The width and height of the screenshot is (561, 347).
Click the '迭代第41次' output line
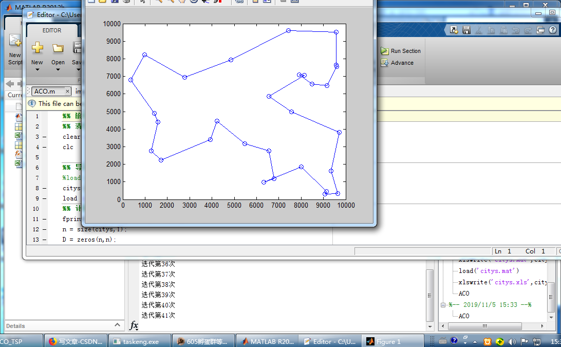tap(158, 315)
